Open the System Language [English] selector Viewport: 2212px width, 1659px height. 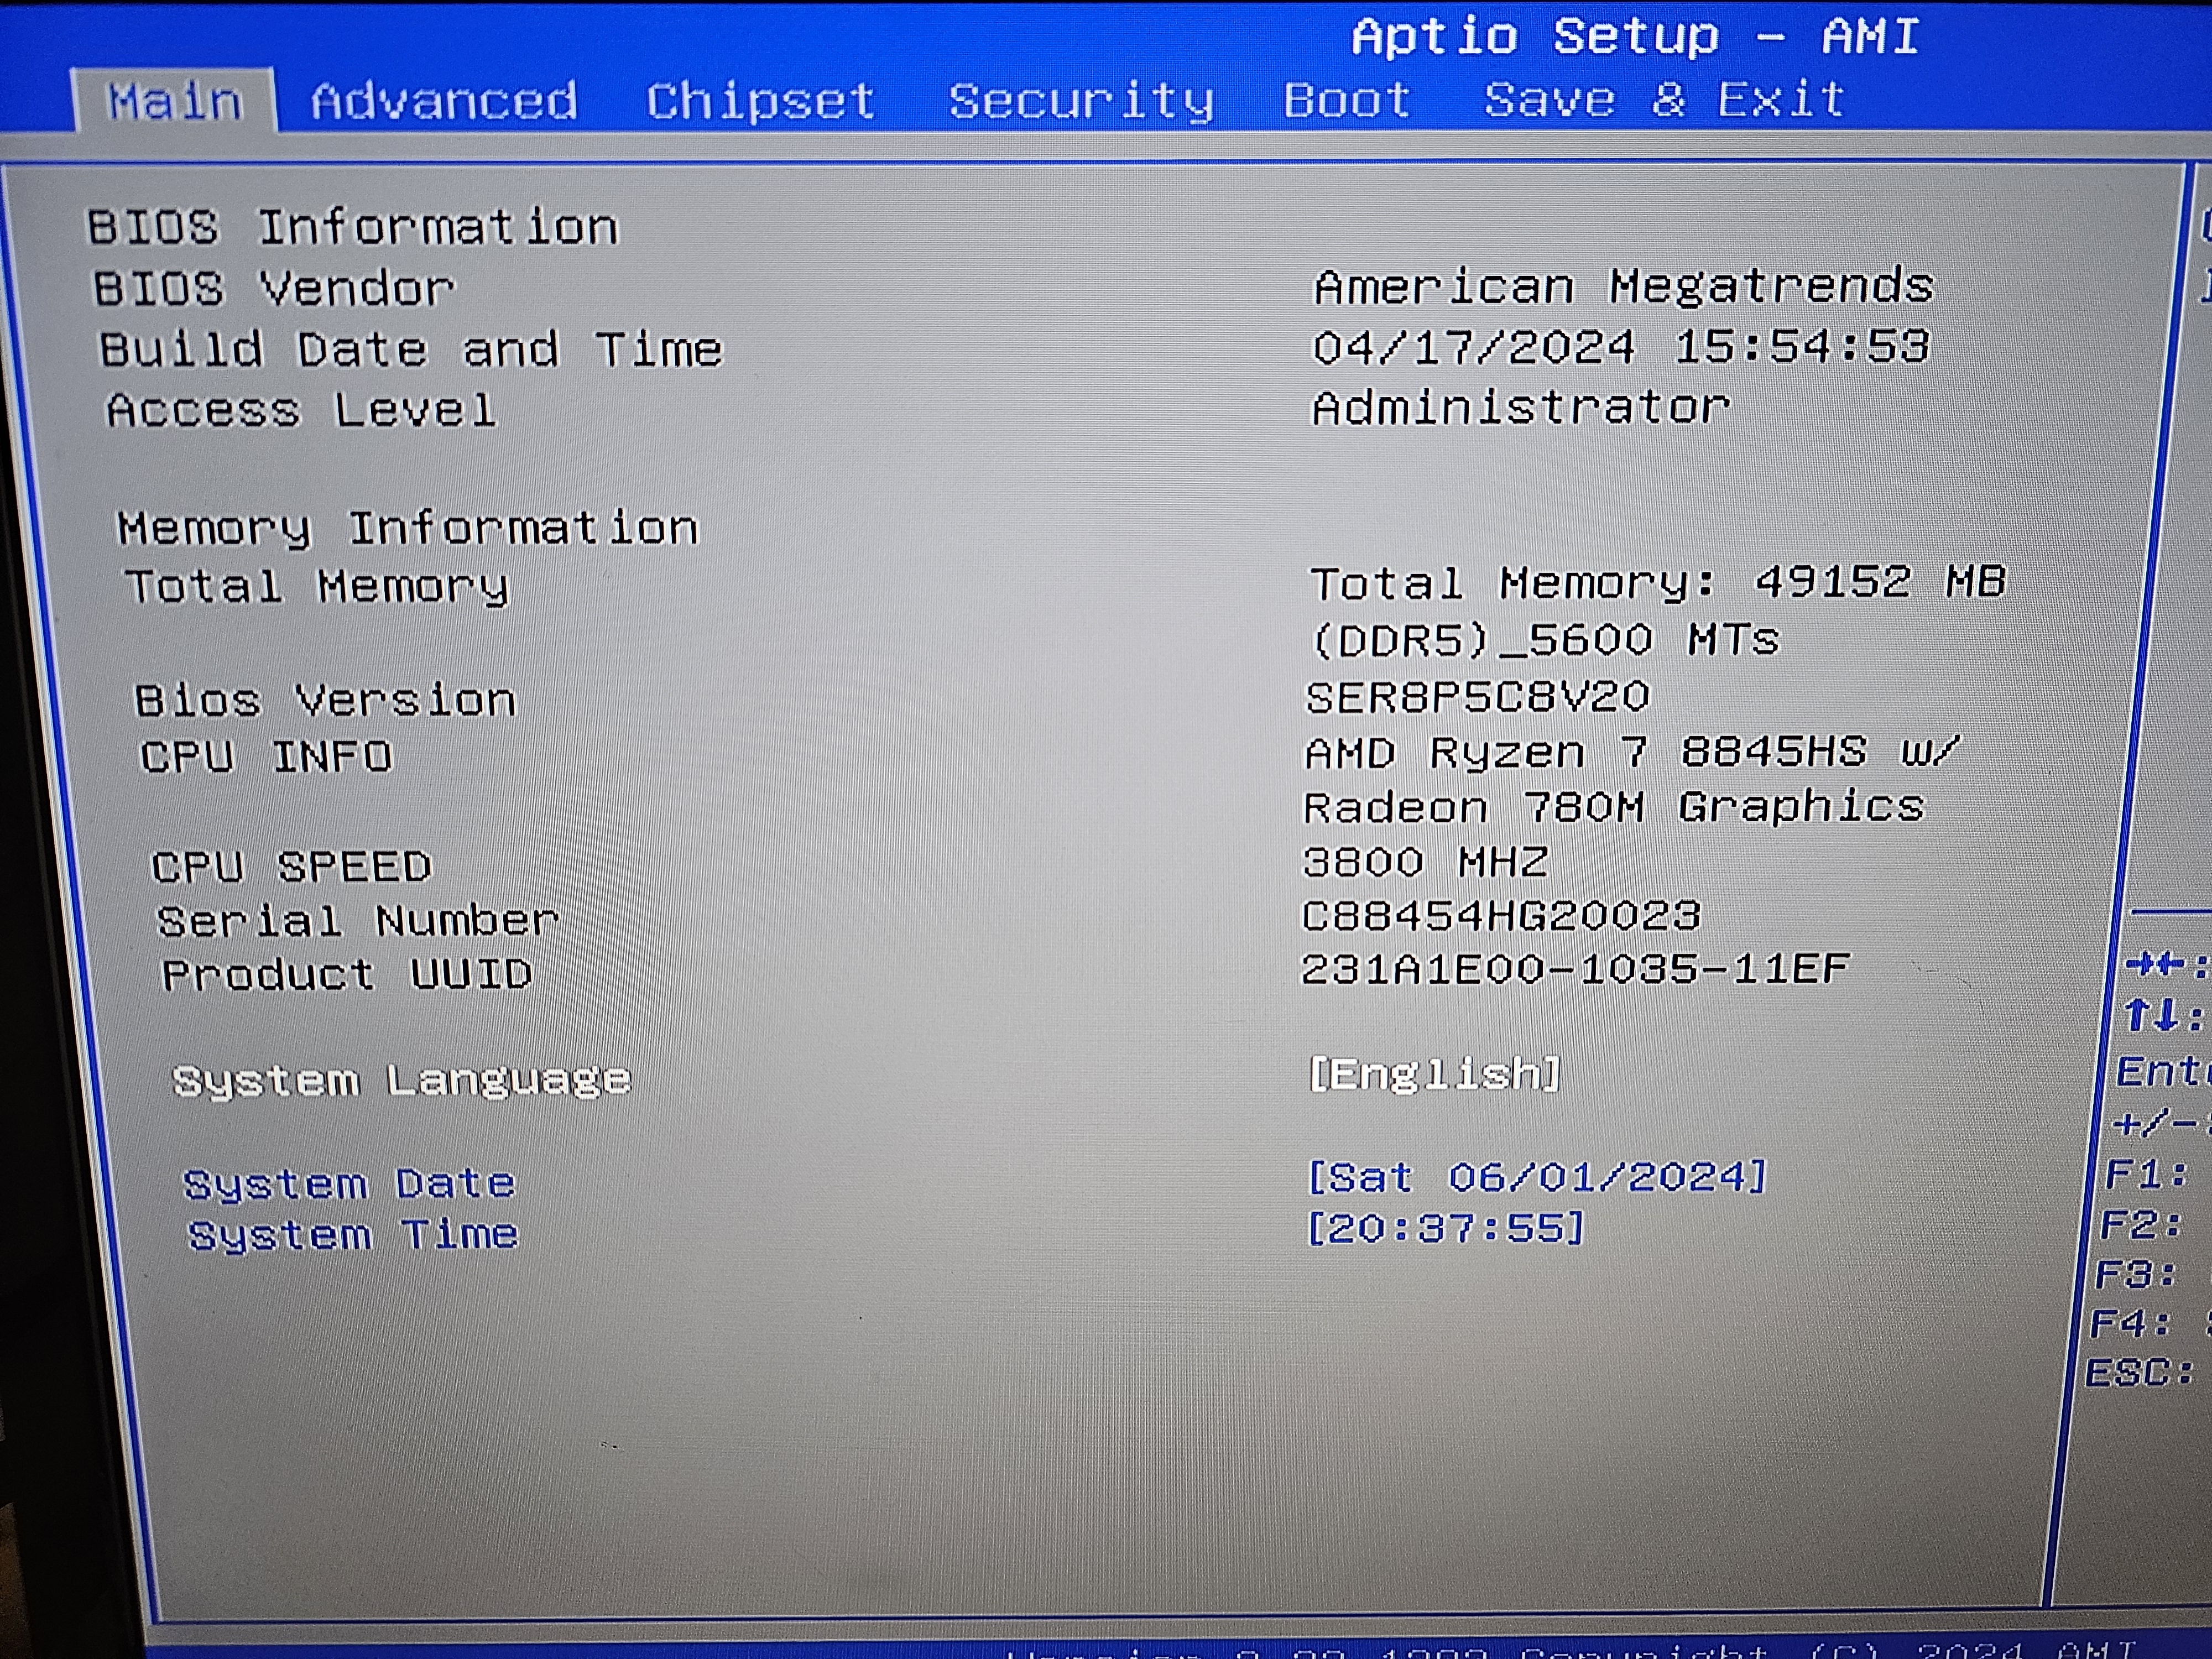pos(1434,1074)
